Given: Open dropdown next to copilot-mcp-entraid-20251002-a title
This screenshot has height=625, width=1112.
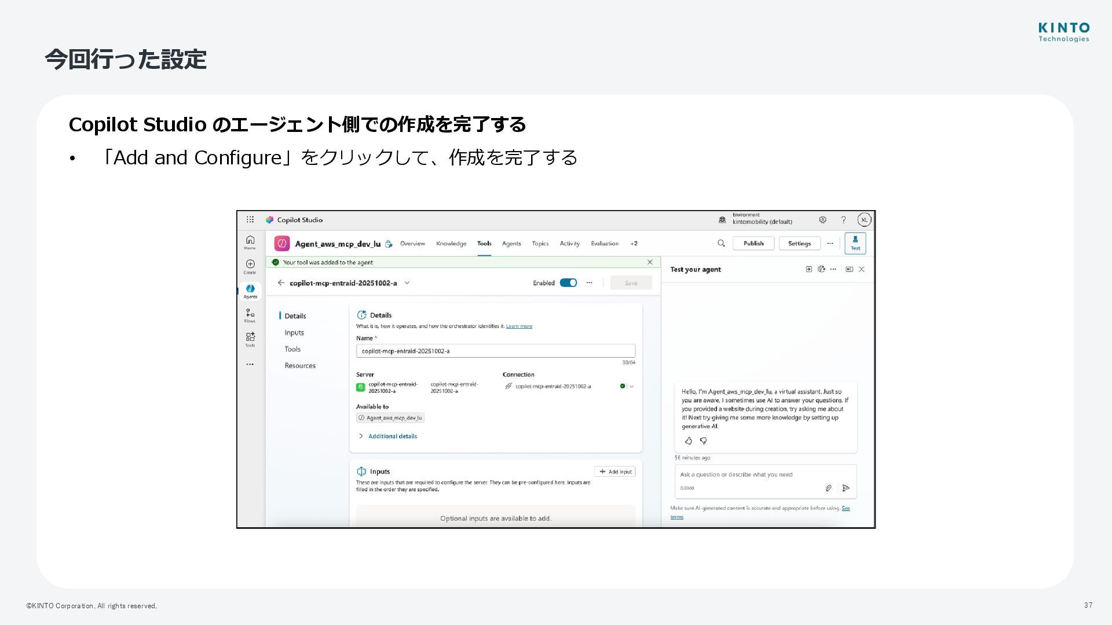Looking at the screenshot, I should pyautogui.click(x=407, y=283).
